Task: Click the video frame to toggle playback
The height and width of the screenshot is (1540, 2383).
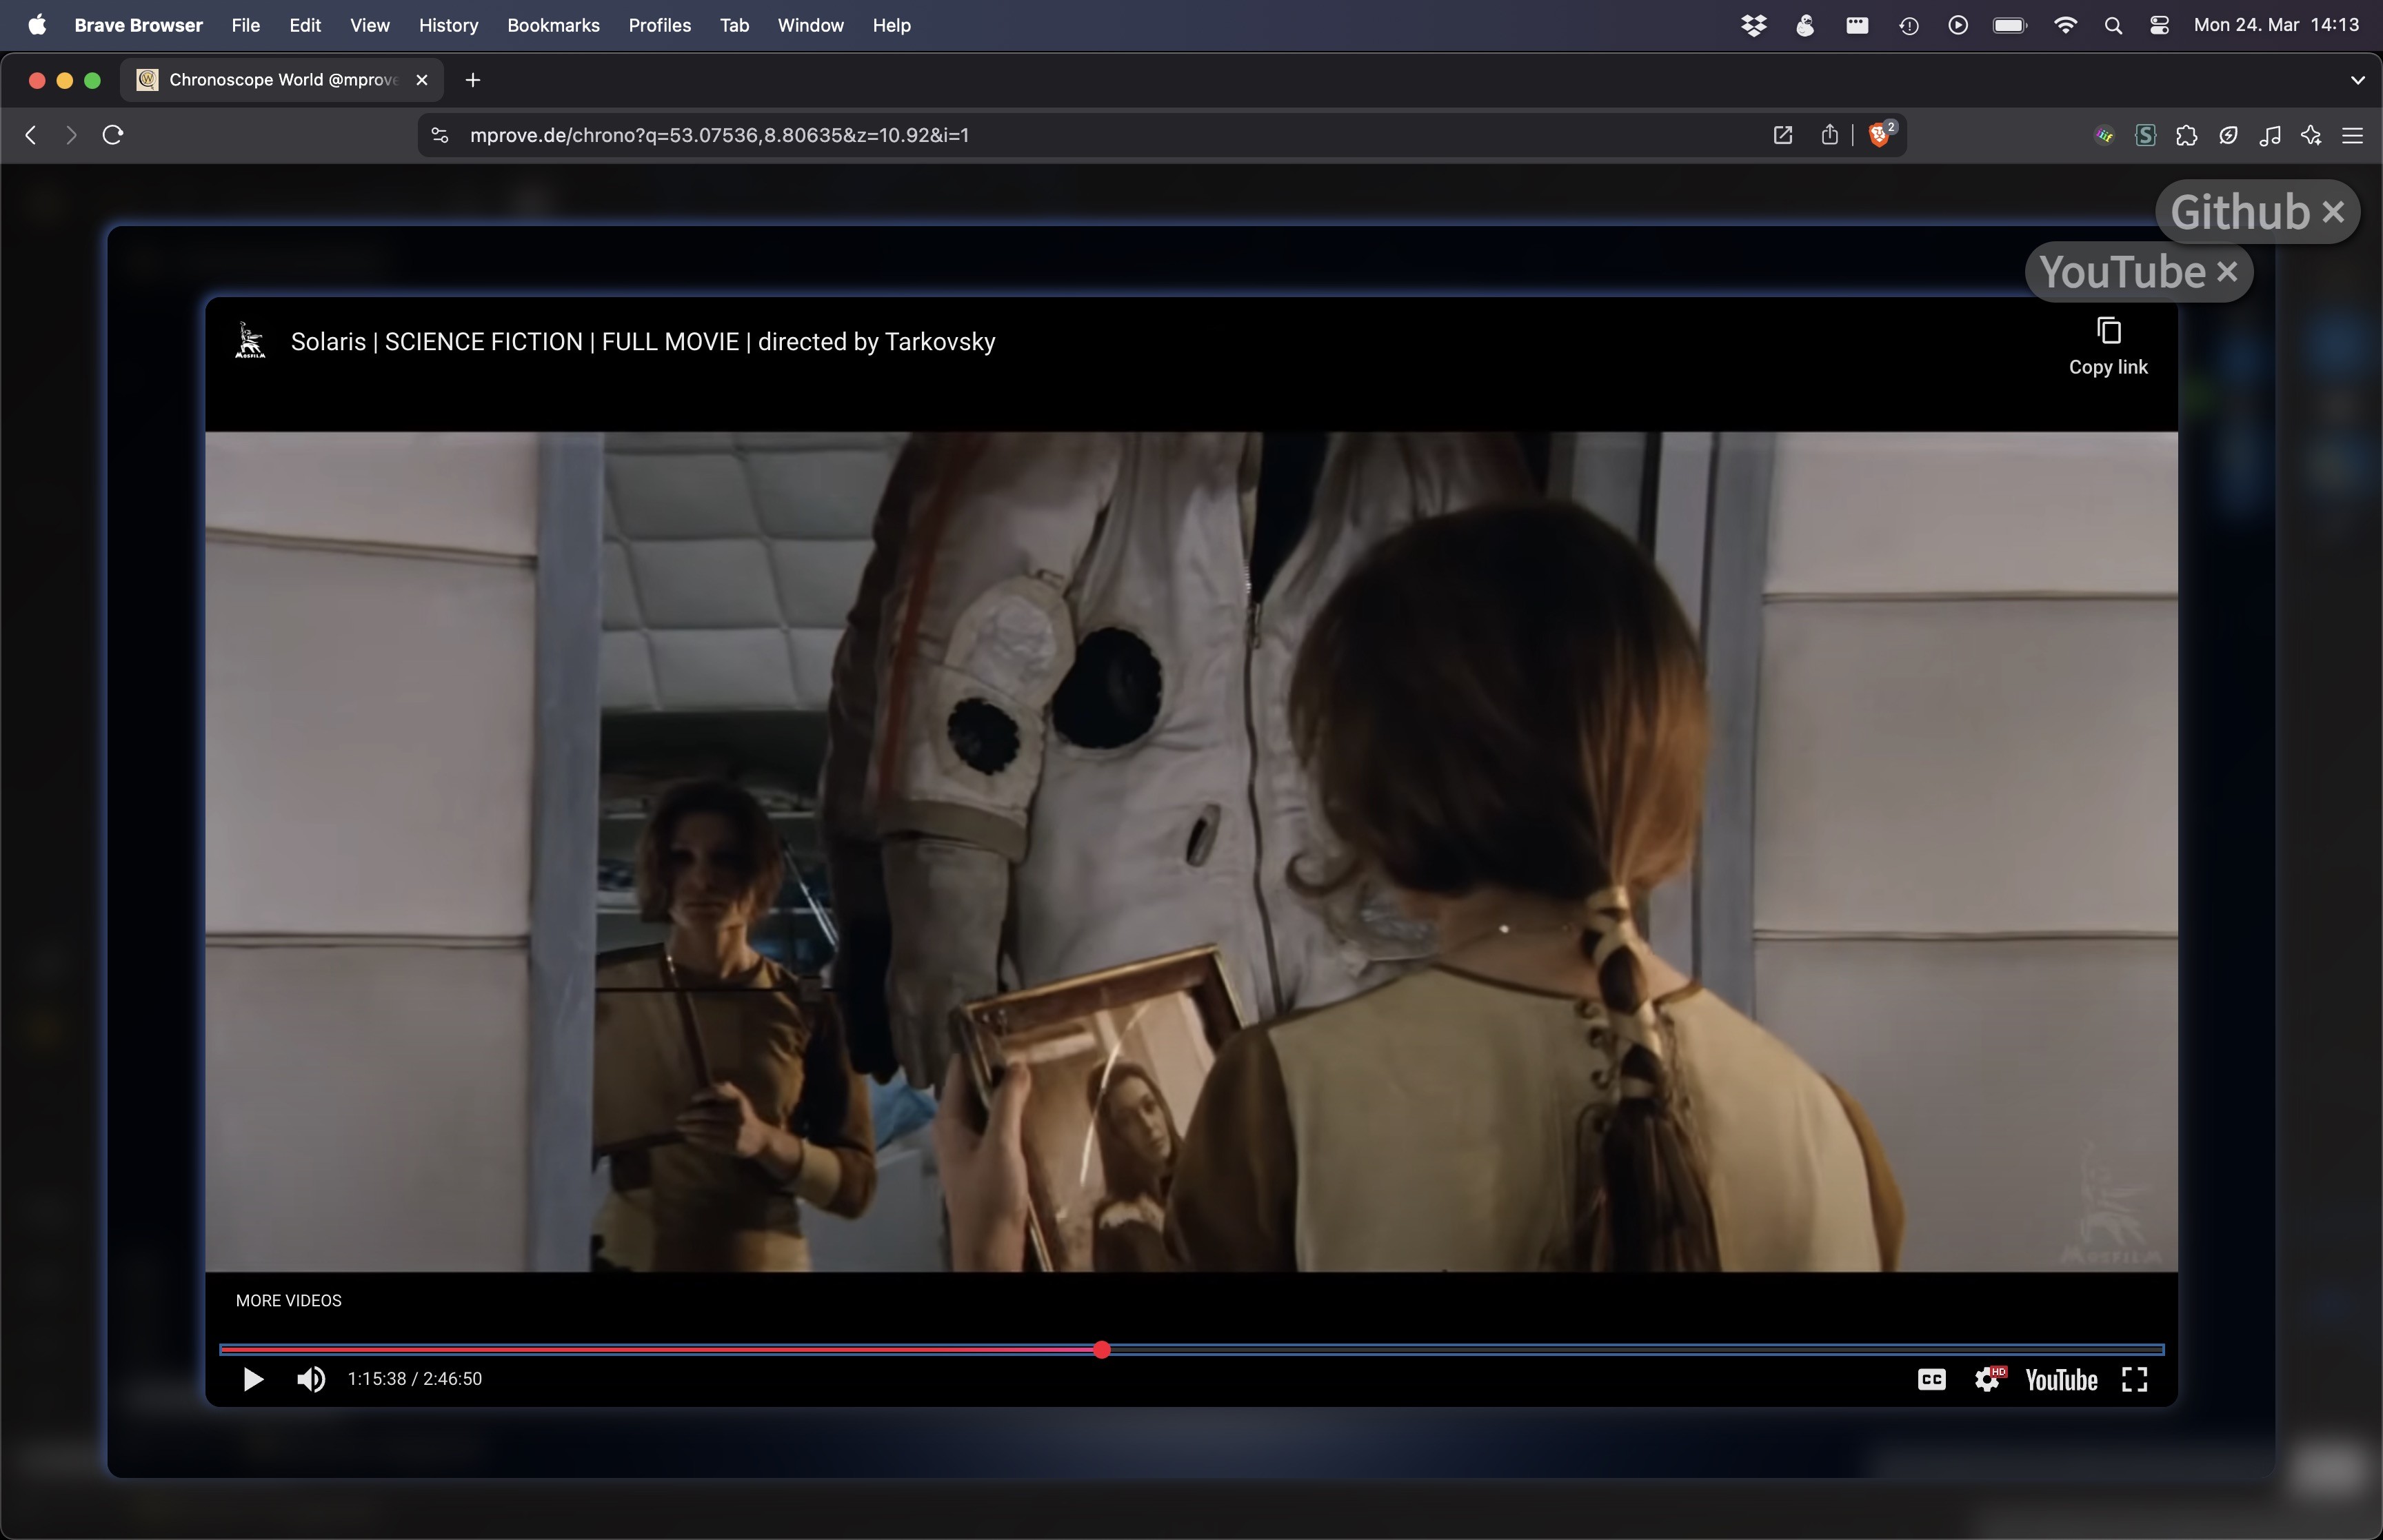Action: click(x=1191, y=851)
